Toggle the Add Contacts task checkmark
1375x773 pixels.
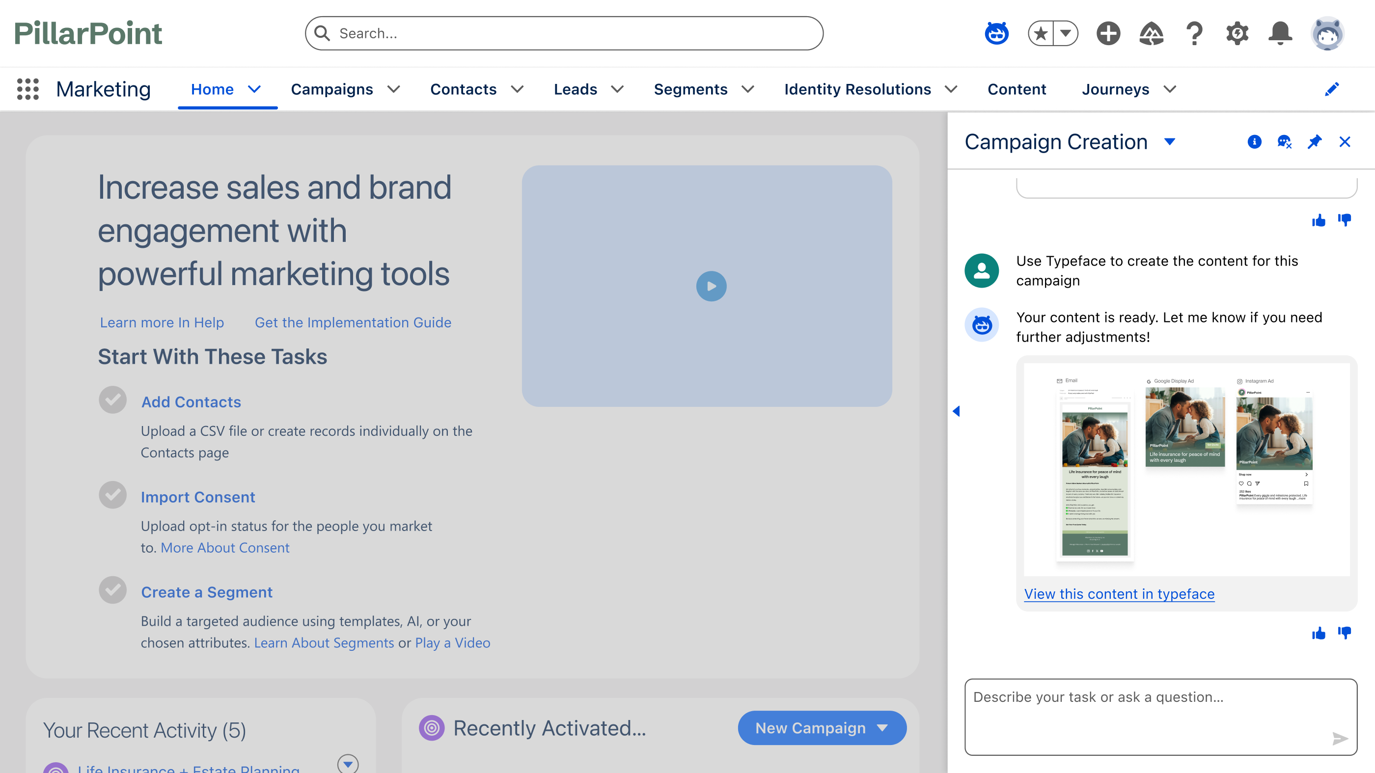[x=112, y=400]
